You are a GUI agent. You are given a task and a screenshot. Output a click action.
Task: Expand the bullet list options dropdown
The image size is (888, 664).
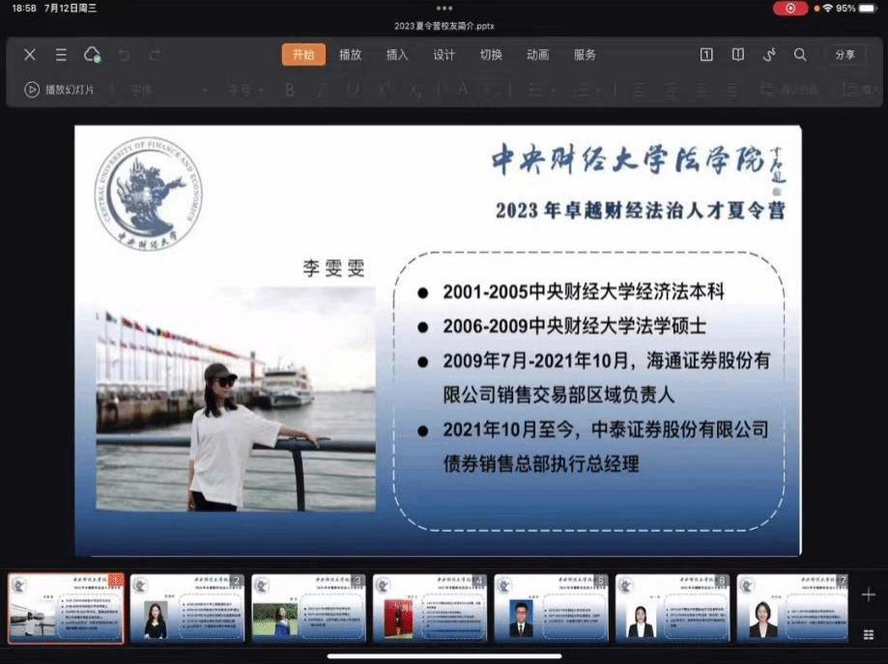[x=558, y=91]
